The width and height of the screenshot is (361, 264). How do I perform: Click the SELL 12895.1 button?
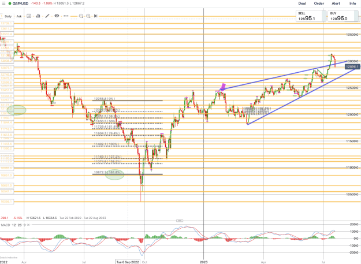(x=311, y=16)
